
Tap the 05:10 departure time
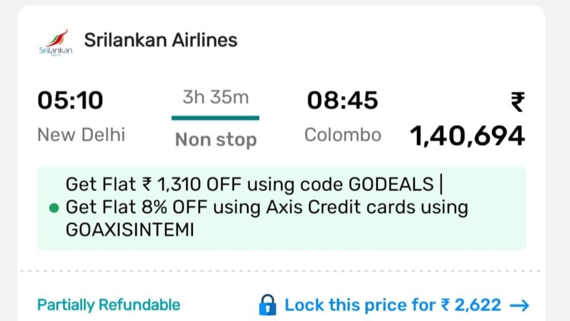point(70,100)
